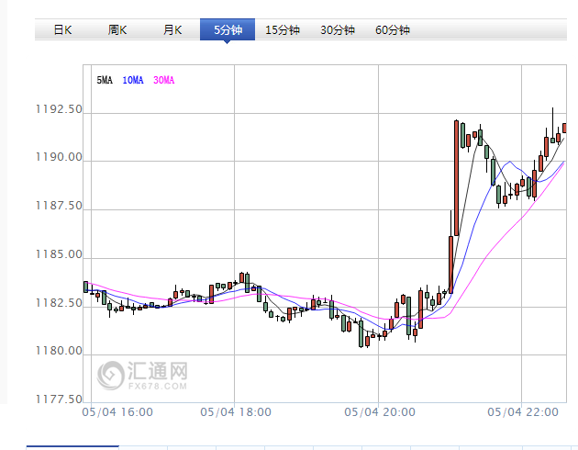
Task: Click the 1180.00 price axis label
Action: [59, 352]
